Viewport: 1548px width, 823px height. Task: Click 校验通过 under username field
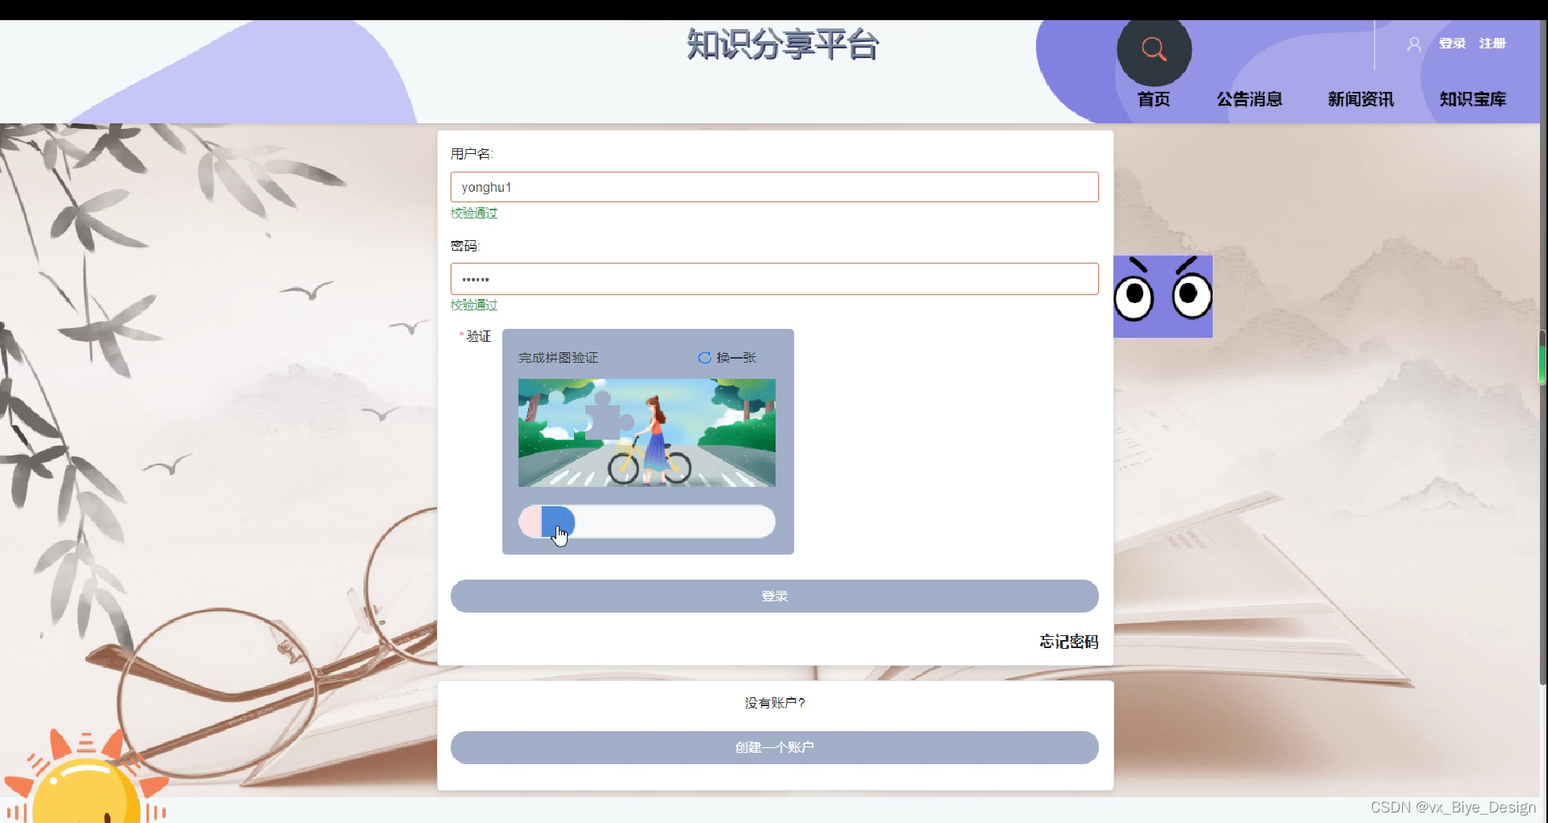(474, 213)
